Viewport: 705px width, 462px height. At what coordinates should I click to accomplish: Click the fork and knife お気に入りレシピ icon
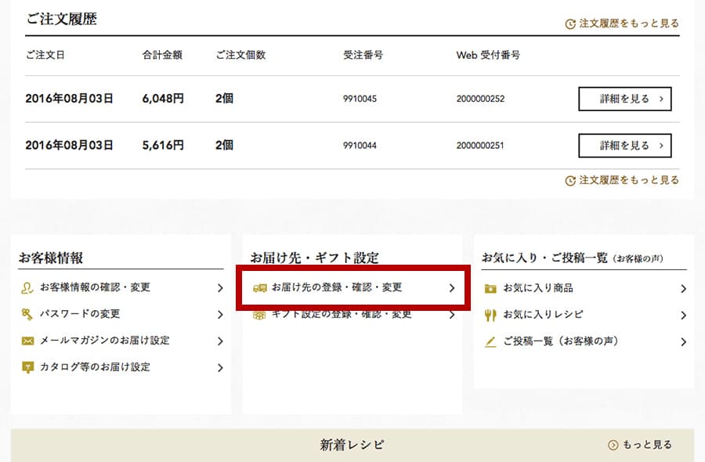[490, 315]
